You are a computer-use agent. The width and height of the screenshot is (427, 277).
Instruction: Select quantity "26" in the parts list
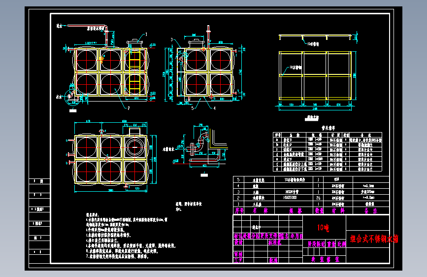tap(318, 198)
